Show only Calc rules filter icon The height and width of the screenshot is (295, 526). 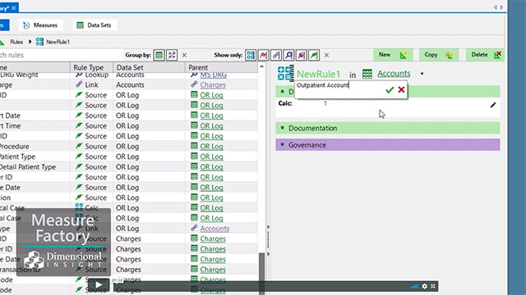click(251, 55)
